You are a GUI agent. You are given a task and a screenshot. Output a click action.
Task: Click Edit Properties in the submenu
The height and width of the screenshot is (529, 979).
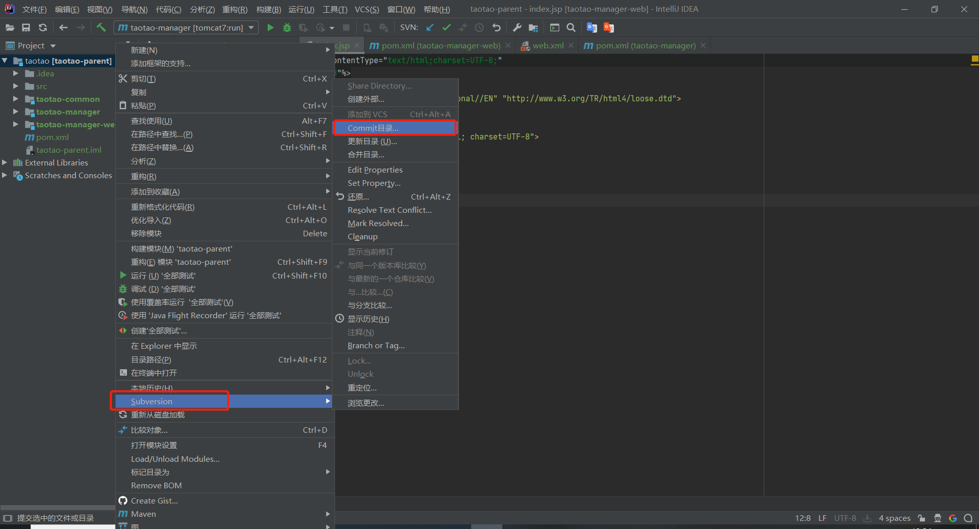395,170
